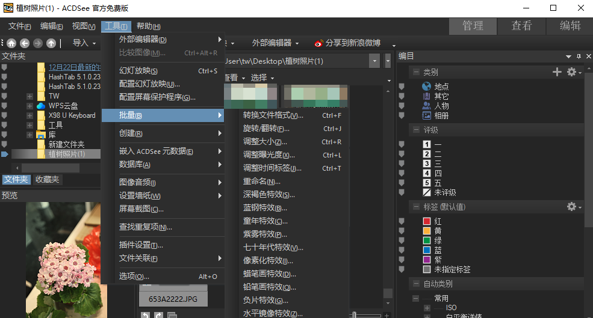Switch to 收藏夹 tab
593x318 pixels.
coord(48,179)
